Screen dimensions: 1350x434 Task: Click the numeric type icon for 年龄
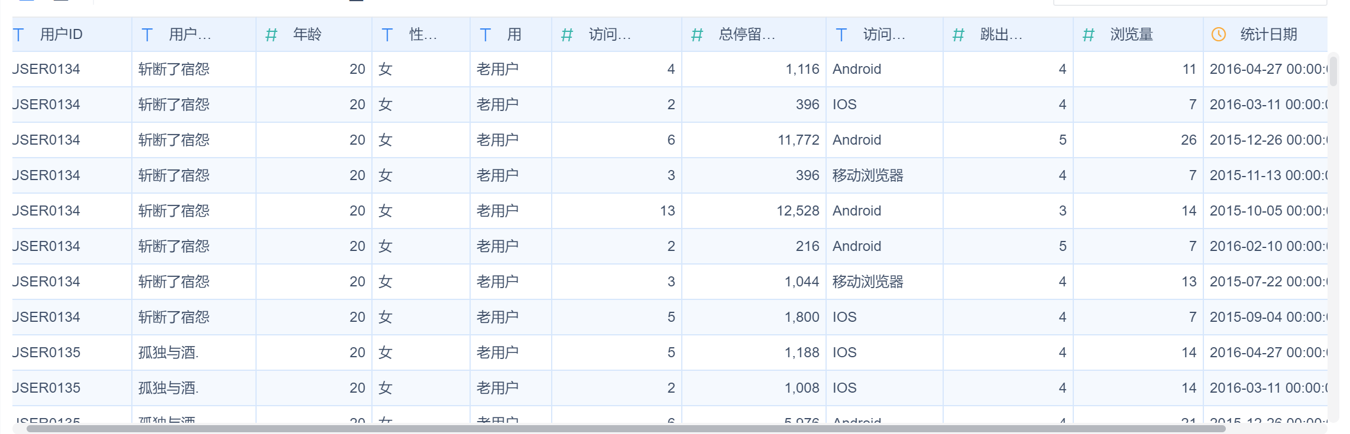click(x=271, y=35)
